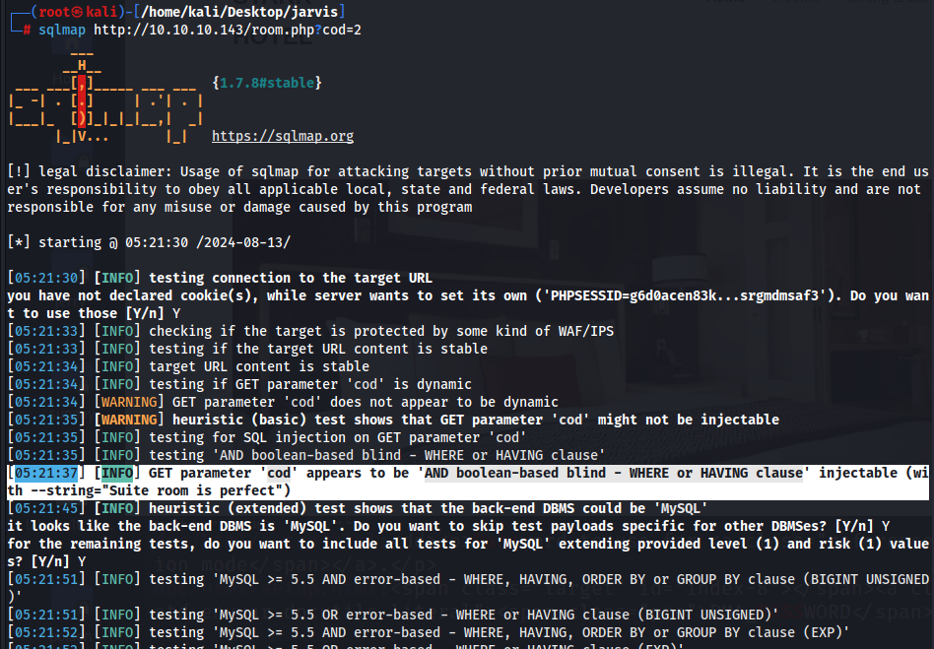The image size is (934, 649).
Task: Select the 05:21:34 "target URL content is stable" result line
Action: pos(188,366)
